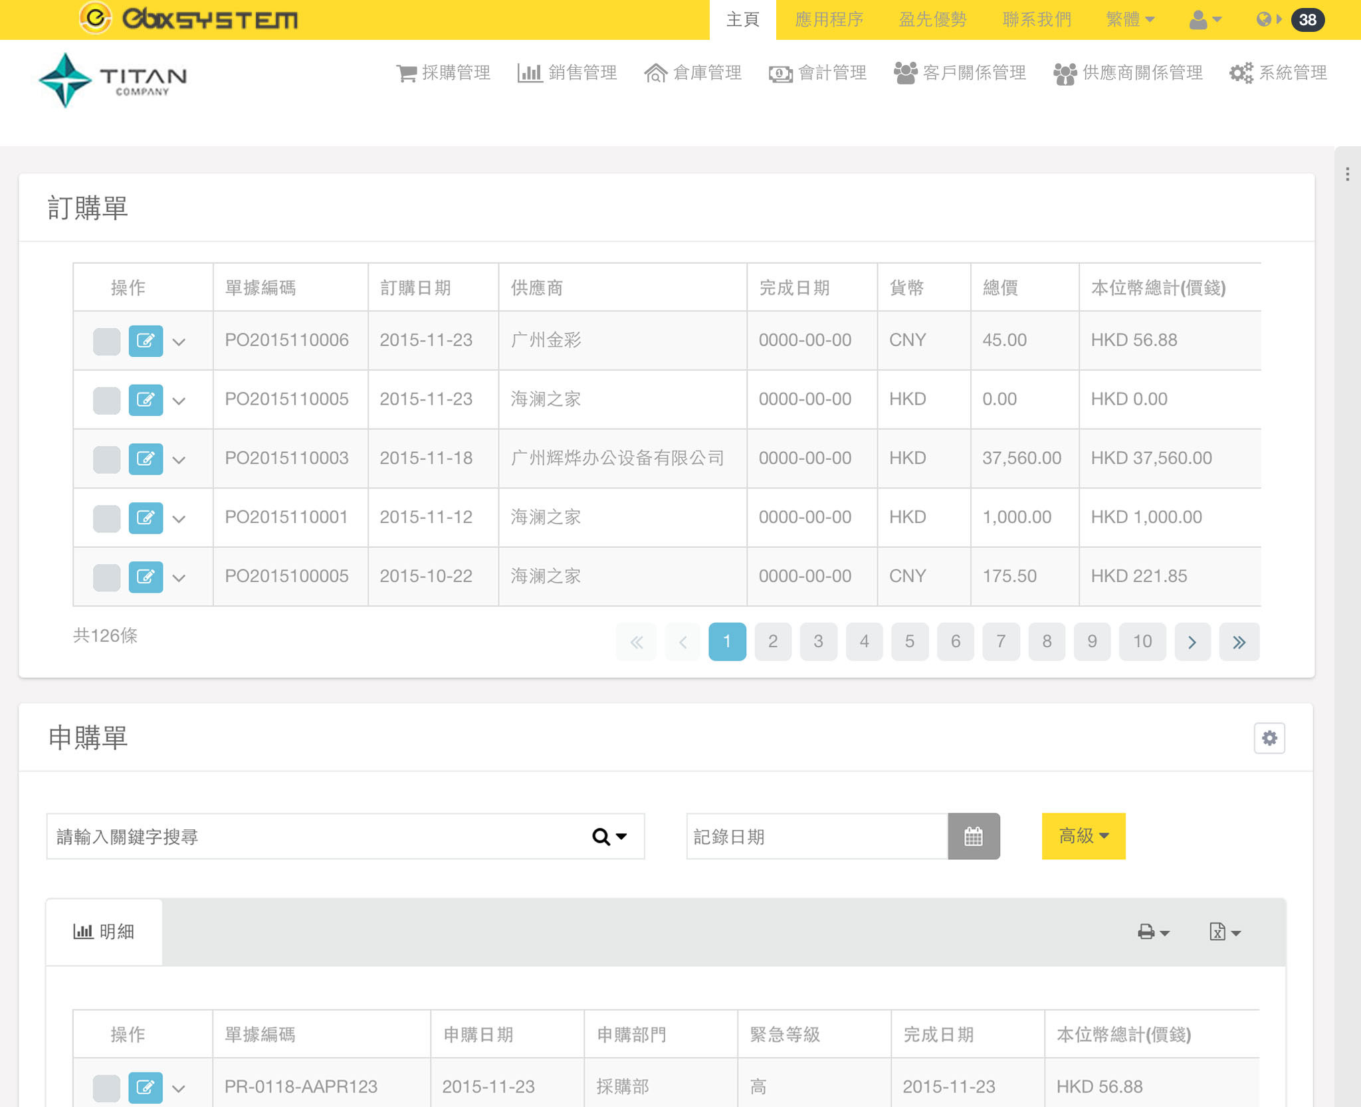
Task: Click the page scrollbar on the right
Action: click(x=1347, y=626)
